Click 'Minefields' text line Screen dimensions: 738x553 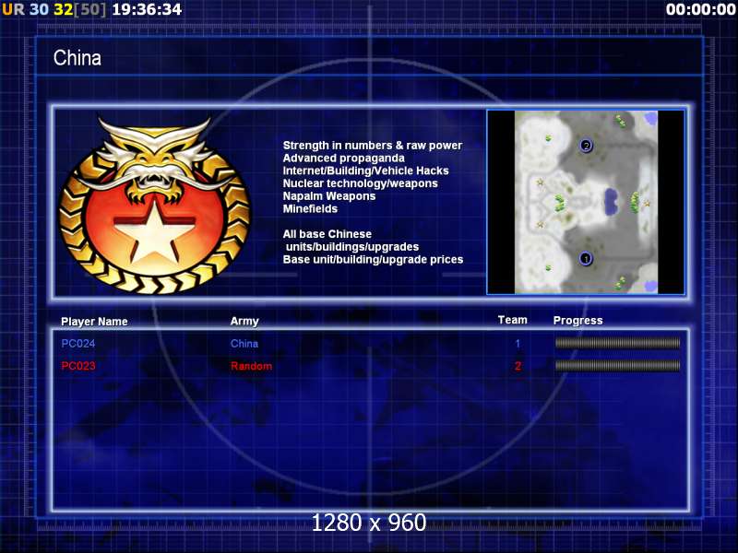[x=310, y=209]
